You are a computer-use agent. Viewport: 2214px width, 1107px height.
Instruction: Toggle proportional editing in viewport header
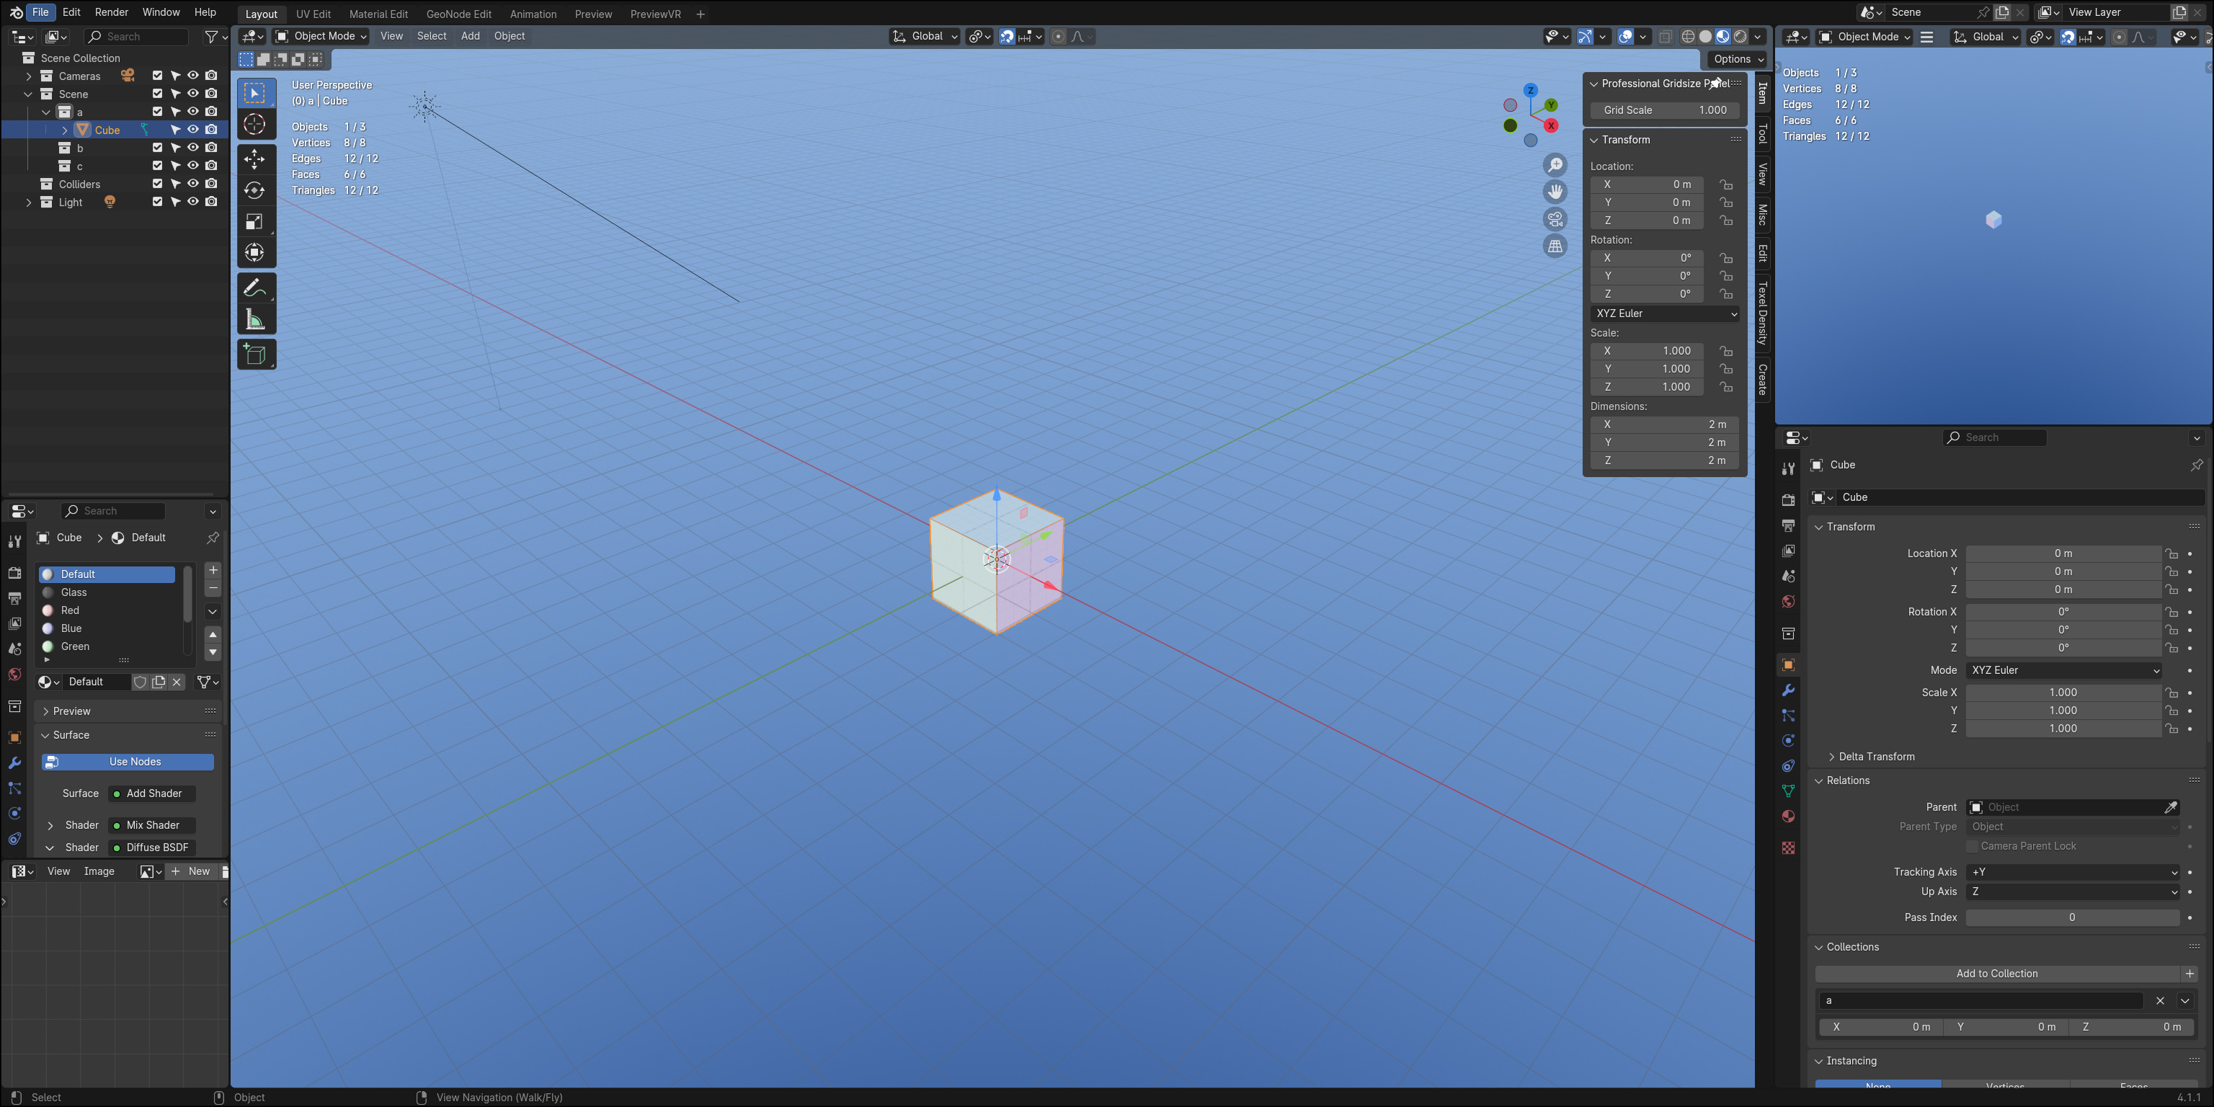pos(1058,36)
